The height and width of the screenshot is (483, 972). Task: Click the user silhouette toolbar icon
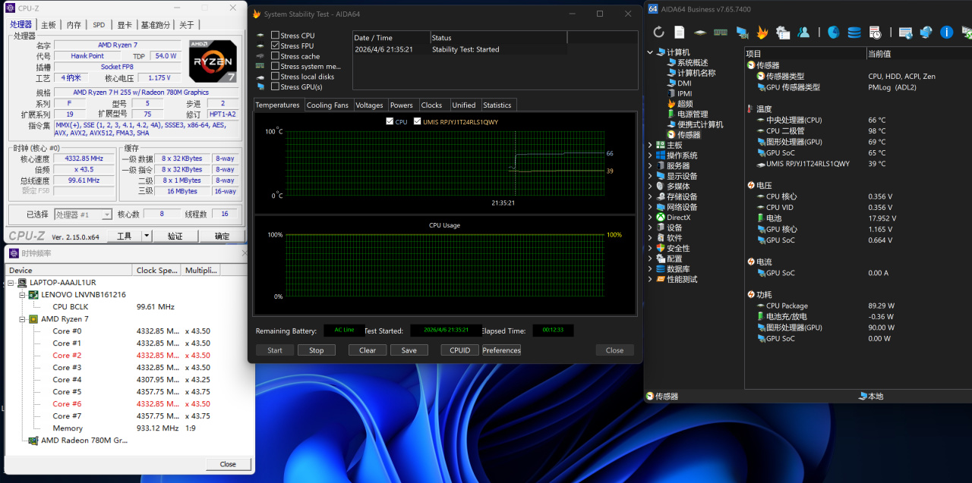(803, 32)
